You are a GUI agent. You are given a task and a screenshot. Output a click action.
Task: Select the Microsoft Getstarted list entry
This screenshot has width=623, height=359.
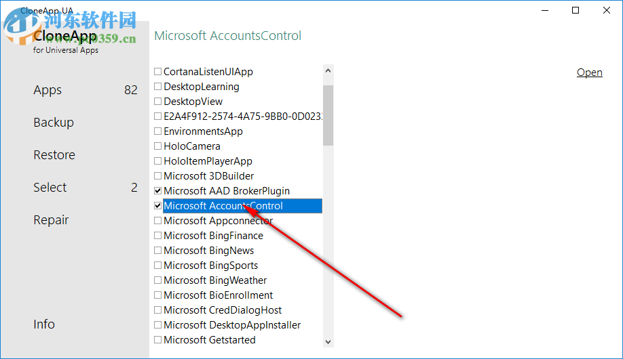click(210, 340)
